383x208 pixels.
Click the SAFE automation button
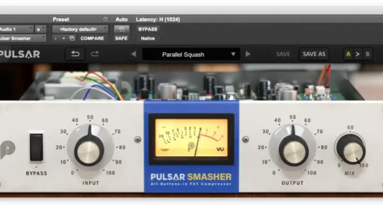[121, 38]
